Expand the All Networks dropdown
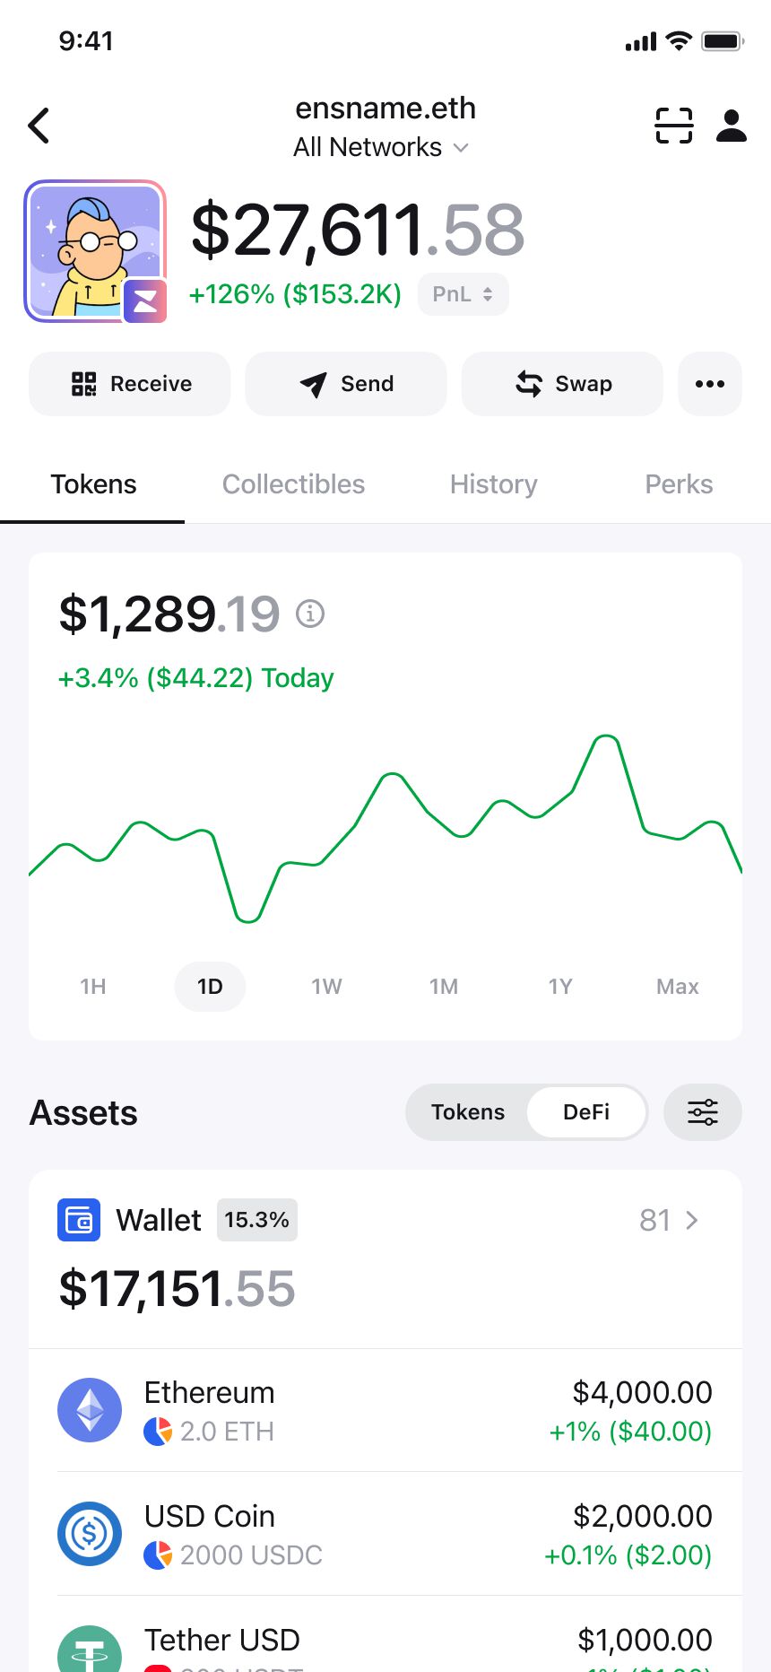 click(381, 147)
